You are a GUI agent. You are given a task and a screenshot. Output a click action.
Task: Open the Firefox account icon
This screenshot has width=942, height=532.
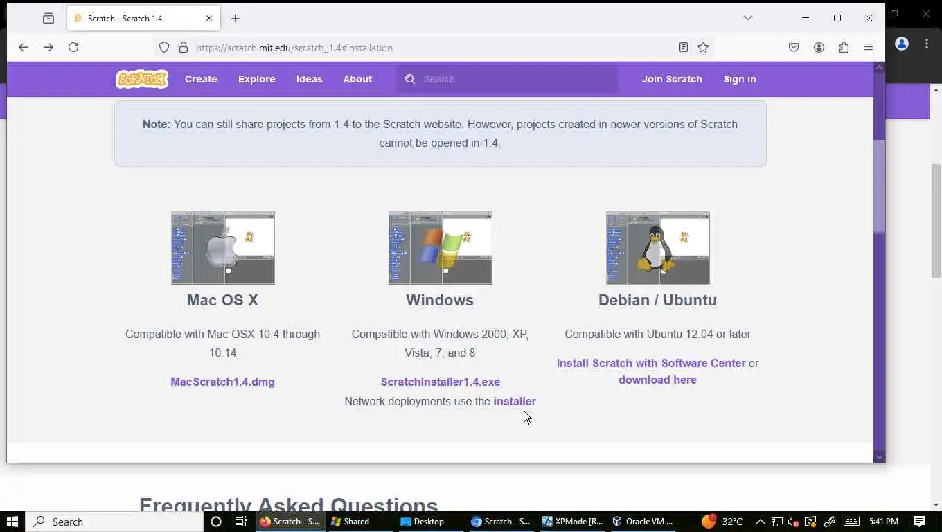[819, 47]
